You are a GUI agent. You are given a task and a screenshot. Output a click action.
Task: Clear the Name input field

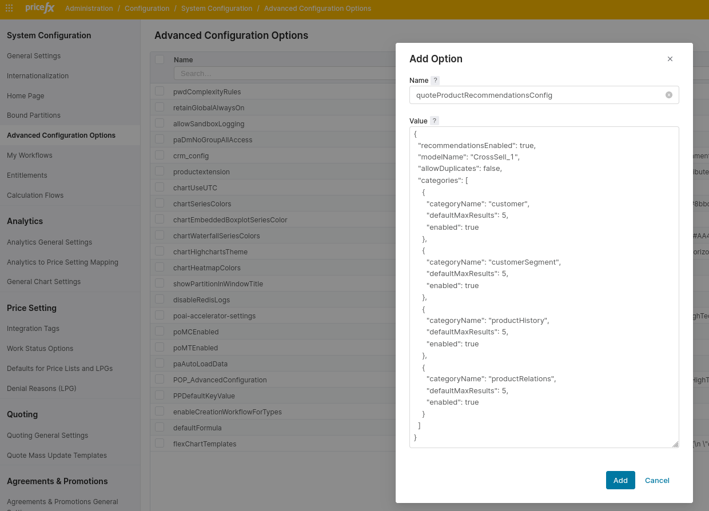pos(668,95)
